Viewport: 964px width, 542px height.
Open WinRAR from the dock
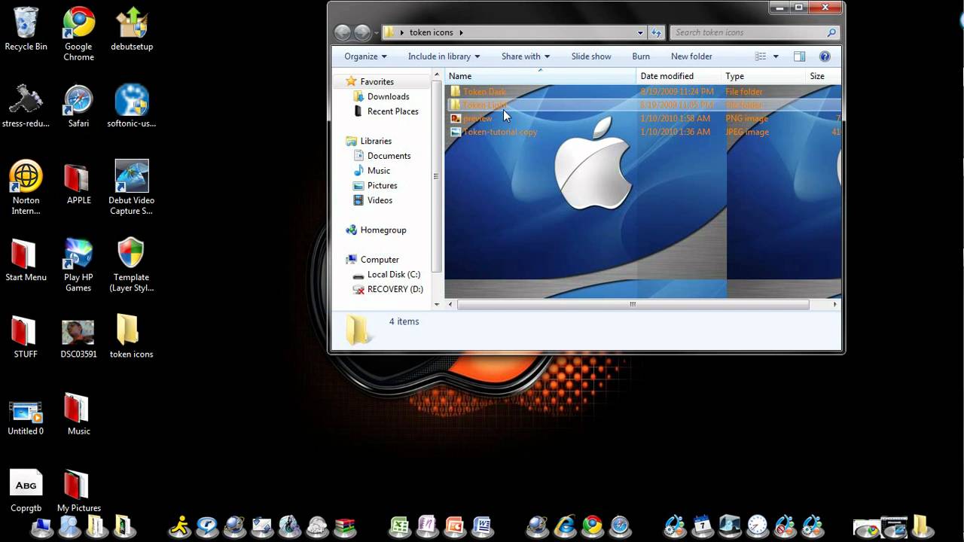tap(345, 526)
